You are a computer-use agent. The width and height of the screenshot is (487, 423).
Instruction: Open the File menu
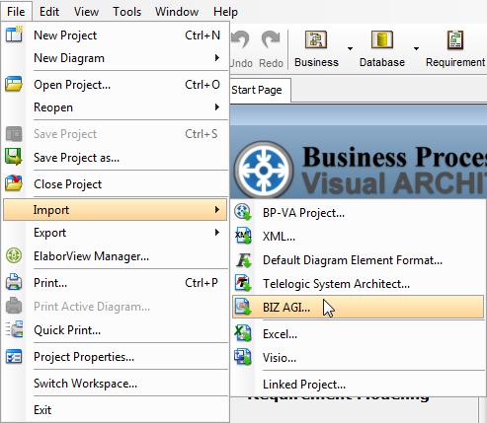[16, 12]
